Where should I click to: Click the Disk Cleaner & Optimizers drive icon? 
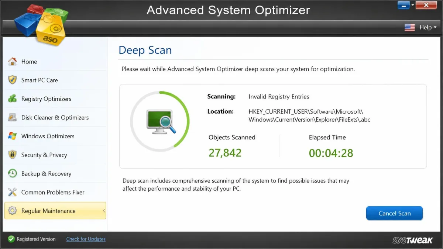(12, 117)
